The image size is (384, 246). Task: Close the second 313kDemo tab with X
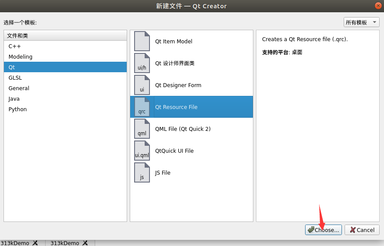pos(85,243)
